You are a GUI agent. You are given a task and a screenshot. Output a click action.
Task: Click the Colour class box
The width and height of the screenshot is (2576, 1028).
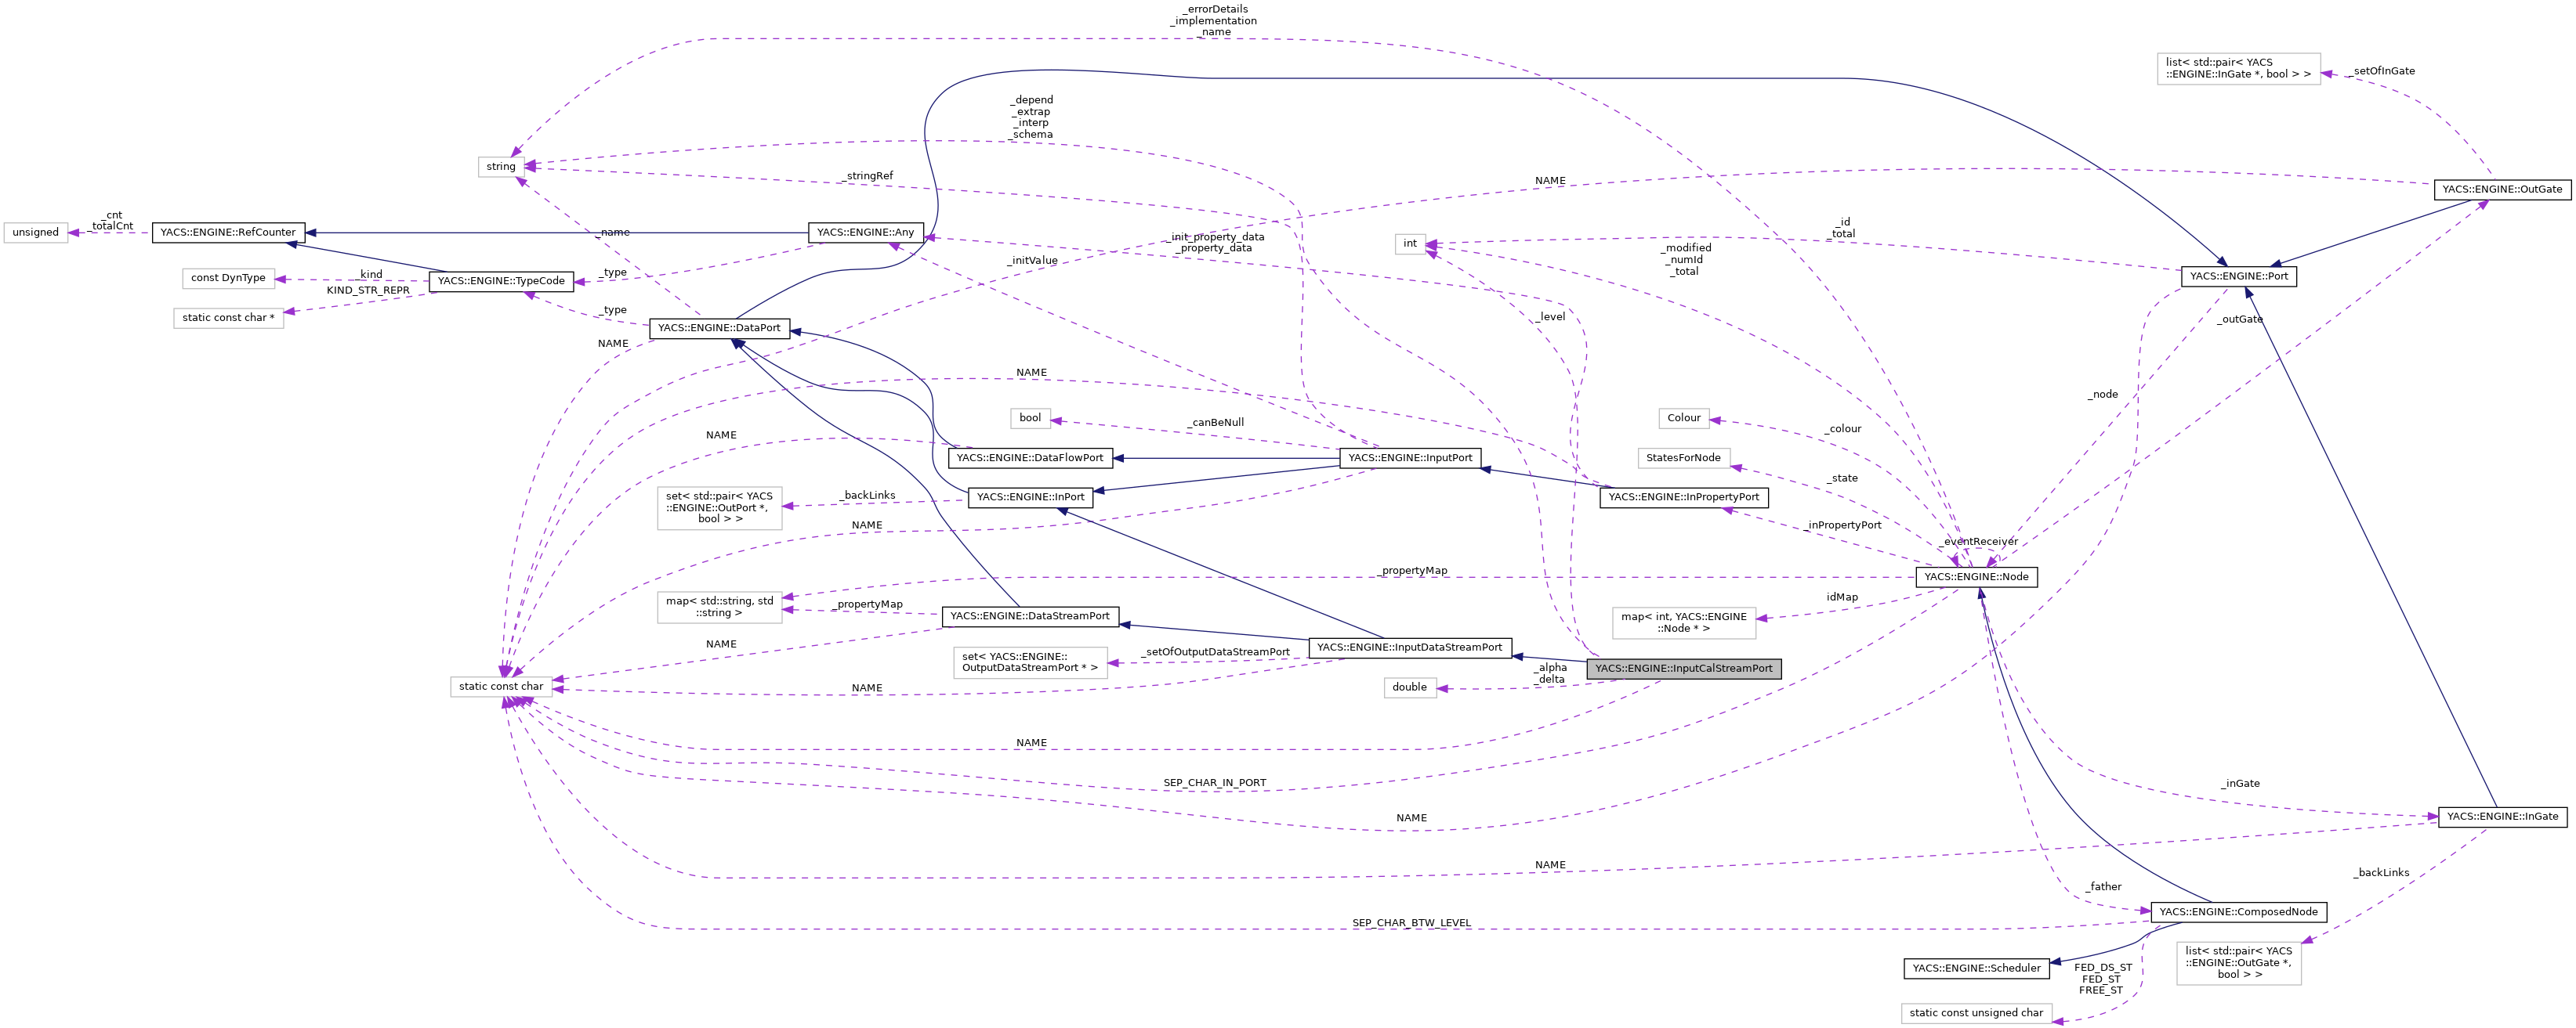[x=1684, y=417]
